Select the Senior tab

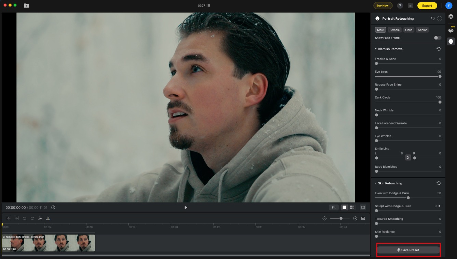[x=422, y=30]
